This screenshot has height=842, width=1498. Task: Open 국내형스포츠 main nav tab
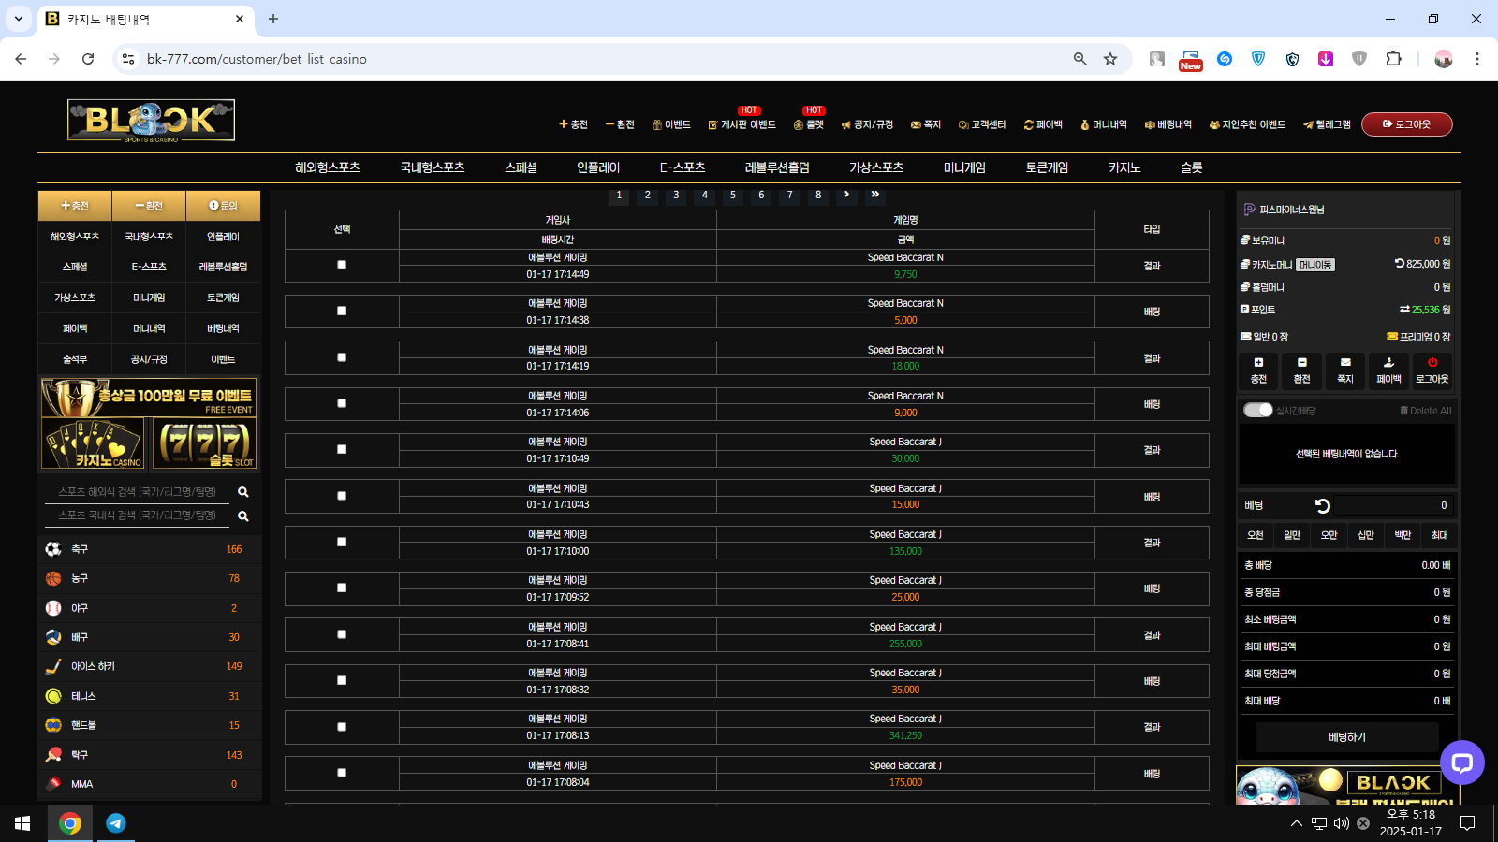pyautogui.click(x=433, y=167)
